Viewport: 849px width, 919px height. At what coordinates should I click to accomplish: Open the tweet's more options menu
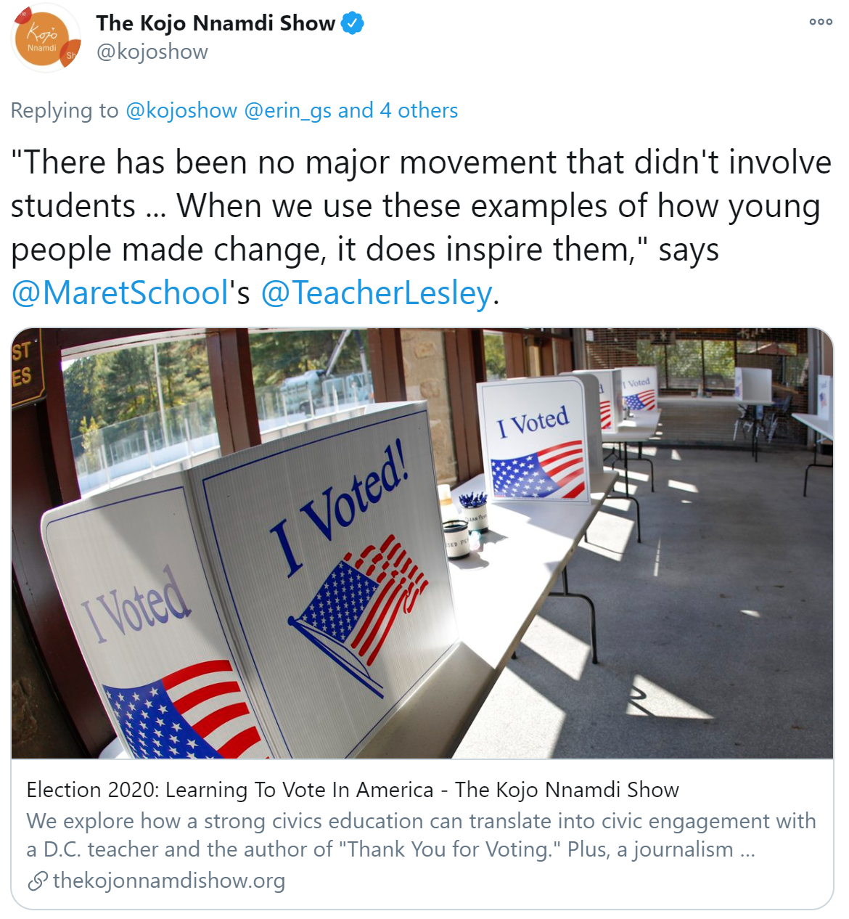tap(821, 22)
